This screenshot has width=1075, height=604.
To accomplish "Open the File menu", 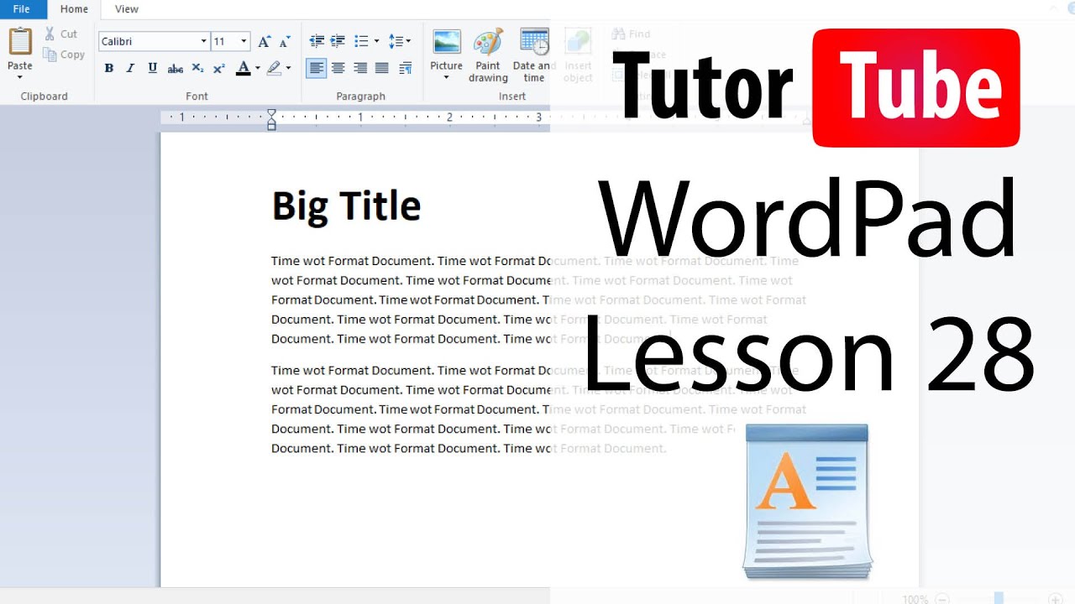I will [x=22, y=9].
